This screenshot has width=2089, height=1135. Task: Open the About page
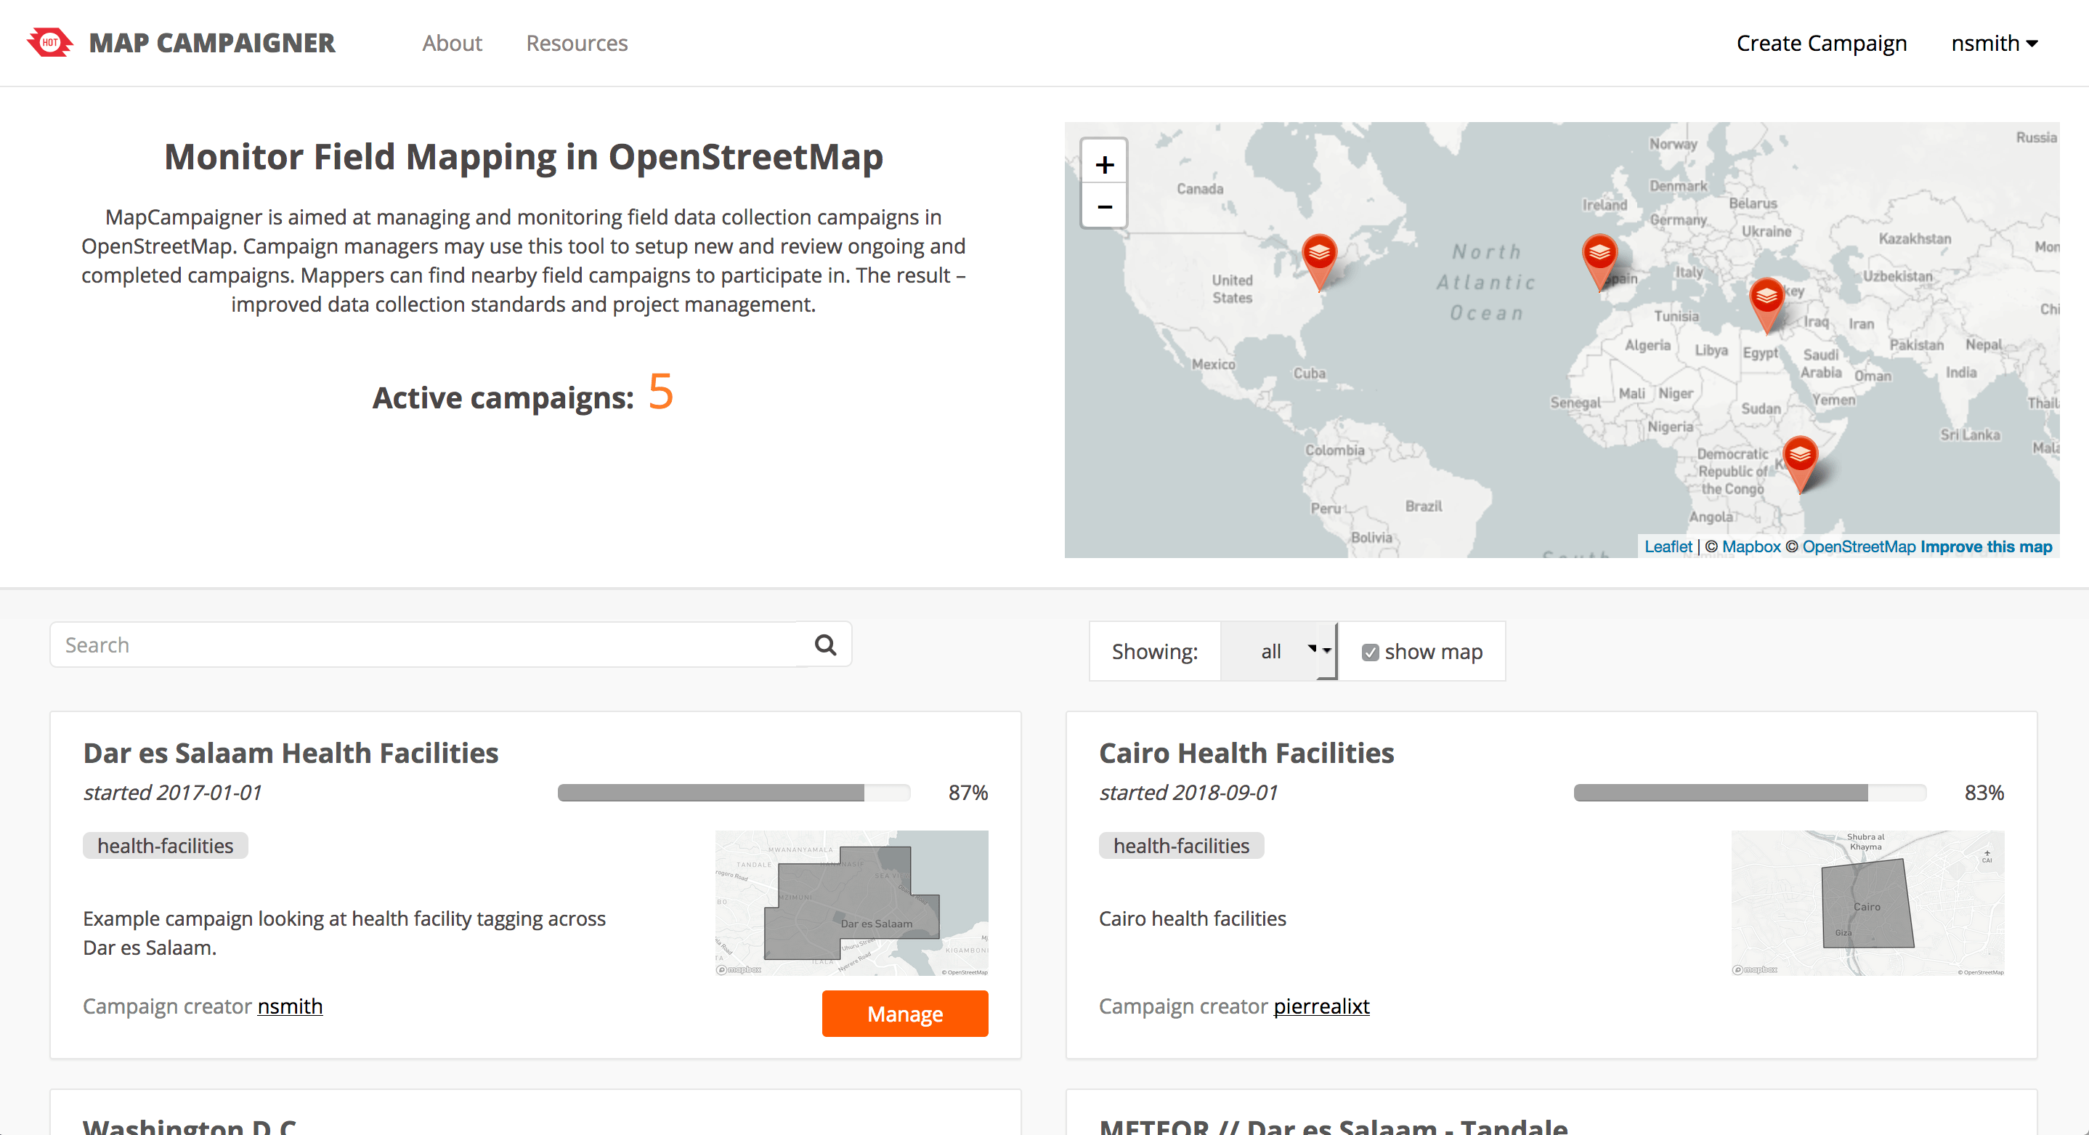452,43
